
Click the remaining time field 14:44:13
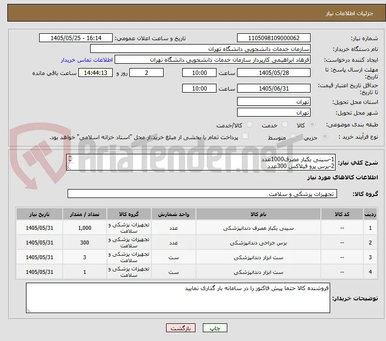(x=96, y=73)
